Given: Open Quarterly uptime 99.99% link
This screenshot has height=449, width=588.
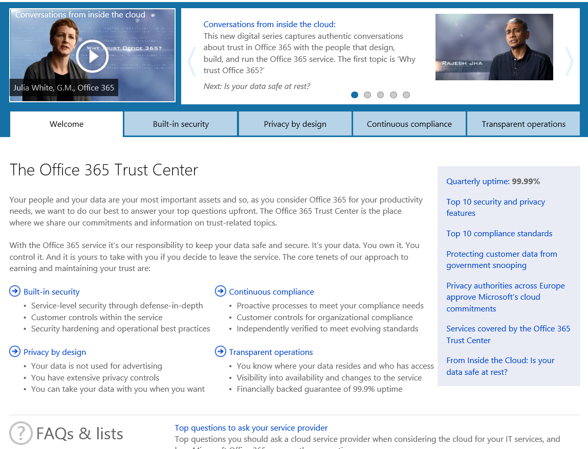Looking at the screenshot, I should (x=493, y=182).
